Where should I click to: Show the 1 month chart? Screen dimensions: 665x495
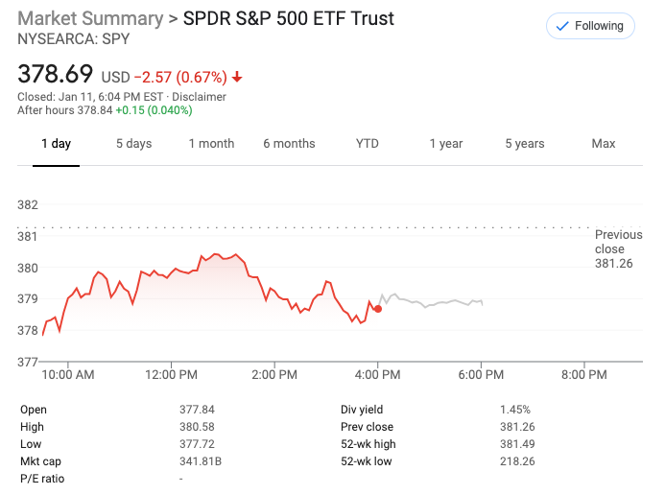click(211, 144)
